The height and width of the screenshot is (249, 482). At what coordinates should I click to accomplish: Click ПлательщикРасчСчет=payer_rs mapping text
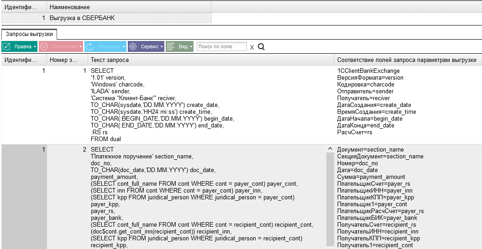(x=380, y=211)
